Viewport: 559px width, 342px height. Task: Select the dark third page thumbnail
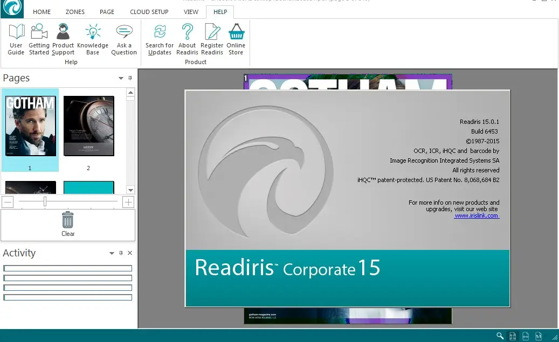pos(31,187)
